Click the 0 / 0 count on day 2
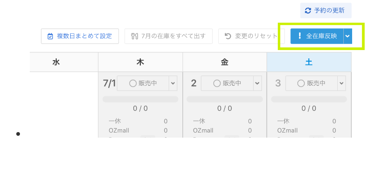 [x=224, y=108]
